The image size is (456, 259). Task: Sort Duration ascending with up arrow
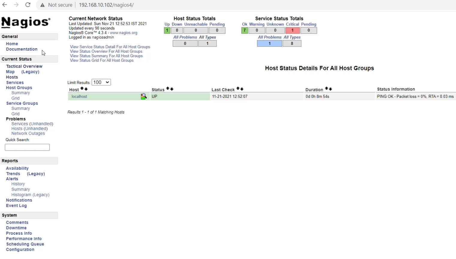pos(326,89)
